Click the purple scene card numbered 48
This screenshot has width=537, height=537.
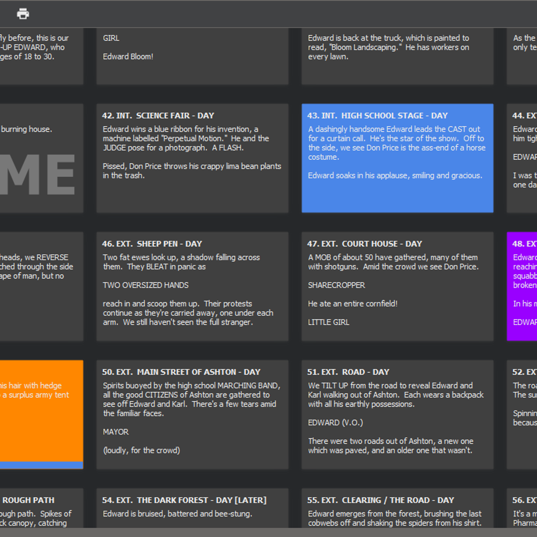tap(522, 286)
